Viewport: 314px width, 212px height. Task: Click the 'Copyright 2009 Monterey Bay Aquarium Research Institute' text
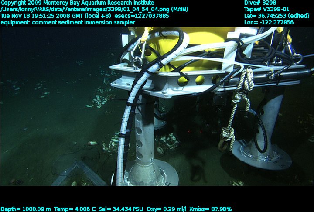point(77,3)
